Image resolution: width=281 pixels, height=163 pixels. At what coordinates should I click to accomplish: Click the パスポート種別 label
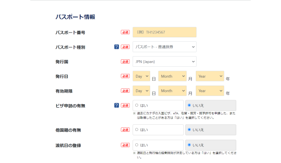[x=70, y=47]
